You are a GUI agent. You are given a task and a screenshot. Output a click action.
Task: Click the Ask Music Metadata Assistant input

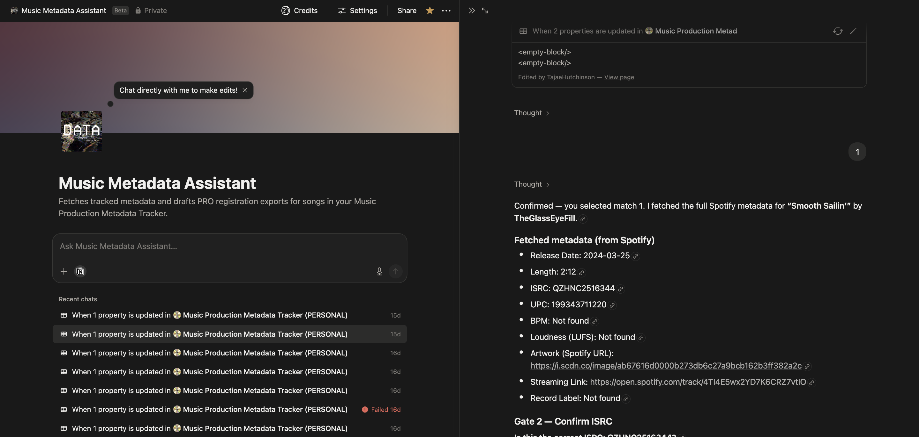pos(229,247)
